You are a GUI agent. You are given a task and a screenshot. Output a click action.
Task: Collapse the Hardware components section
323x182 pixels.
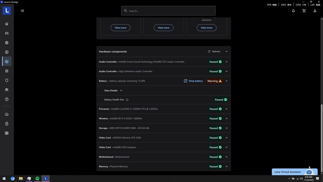[x=227, y=51]
